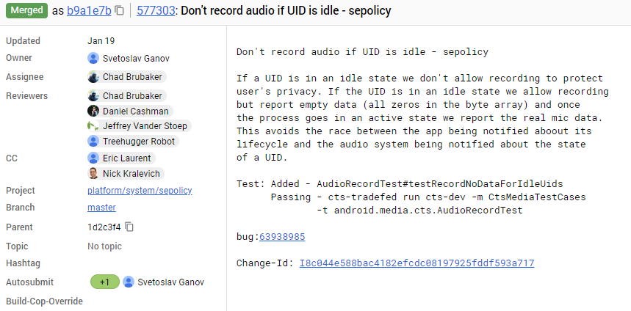Open bug 63938985 link
The height and width of the screenshot is (311, 631).
[x=282, y=237]
